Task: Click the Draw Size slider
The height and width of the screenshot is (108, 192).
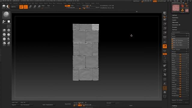Action: pyautogui.click(x=90, y=7)
